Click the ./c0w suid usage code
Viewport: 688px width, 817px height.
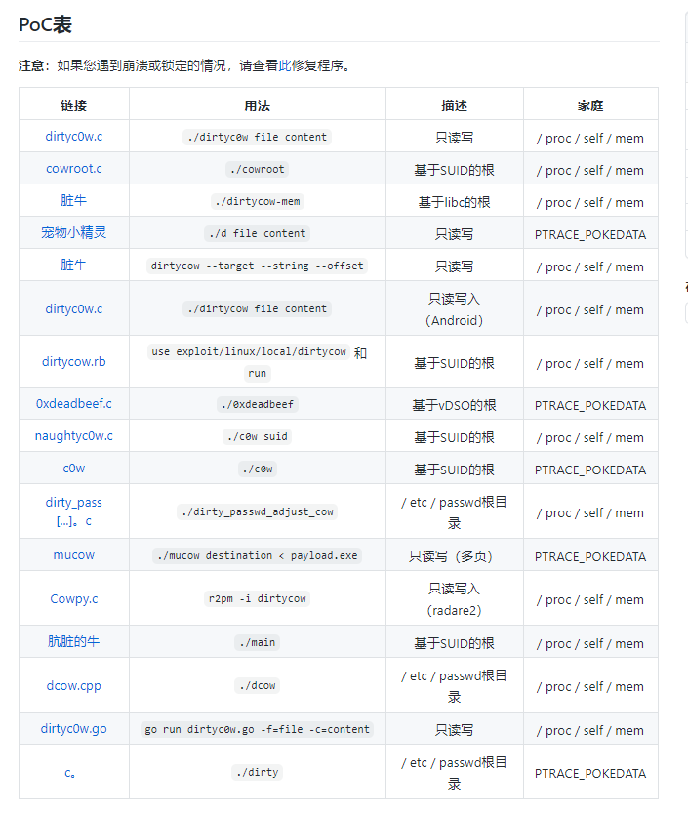tap(258, 436)
